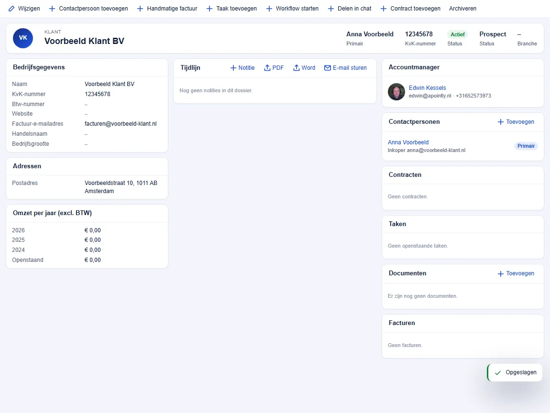Click the 'Nog geen notities in dit dossier.' message
Image resolution: width=550 pixels, height=413 pixels.
216,90
